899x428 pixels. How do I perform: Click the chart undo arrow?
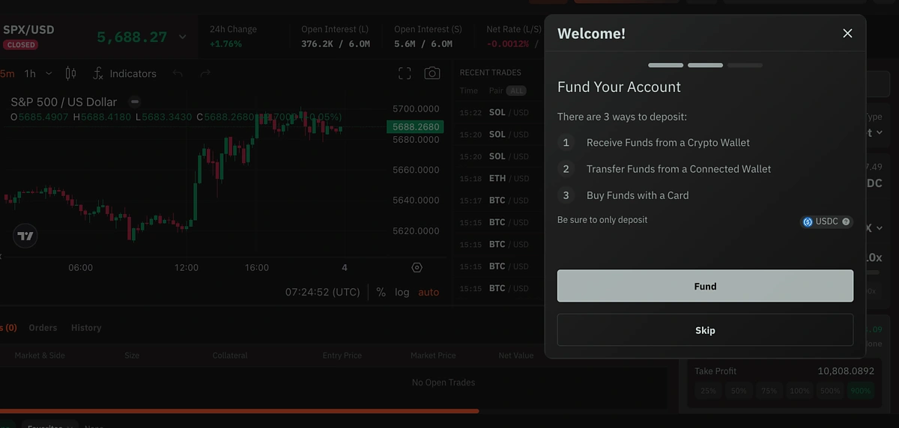click(178, 73)
